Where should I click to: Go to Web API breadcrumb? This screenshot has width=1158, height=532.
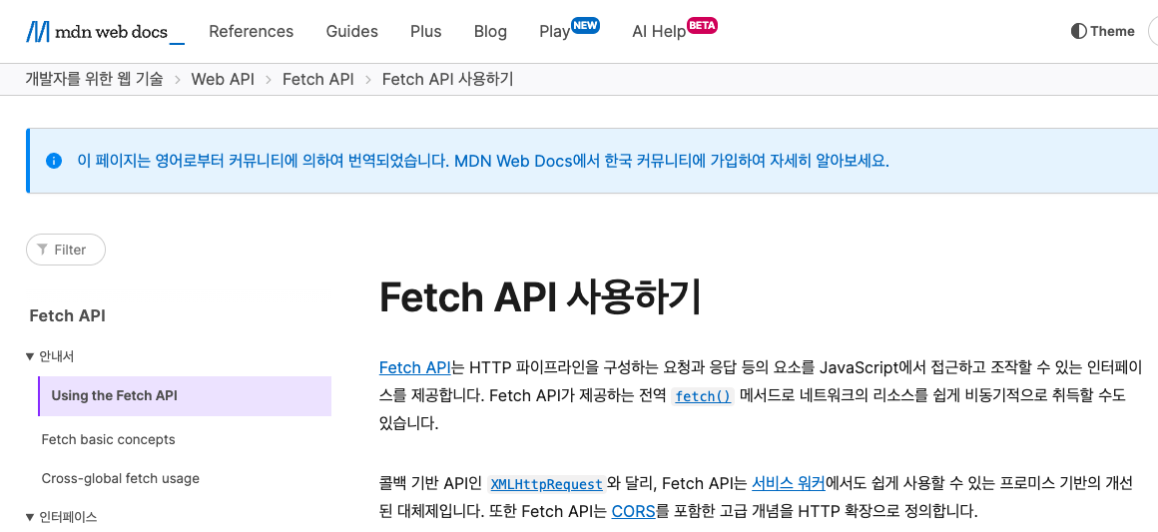[x=223, y=79]
